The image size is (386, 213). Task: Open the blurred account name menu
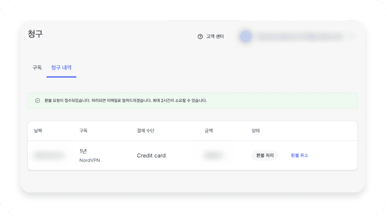(x=301, y=37)
